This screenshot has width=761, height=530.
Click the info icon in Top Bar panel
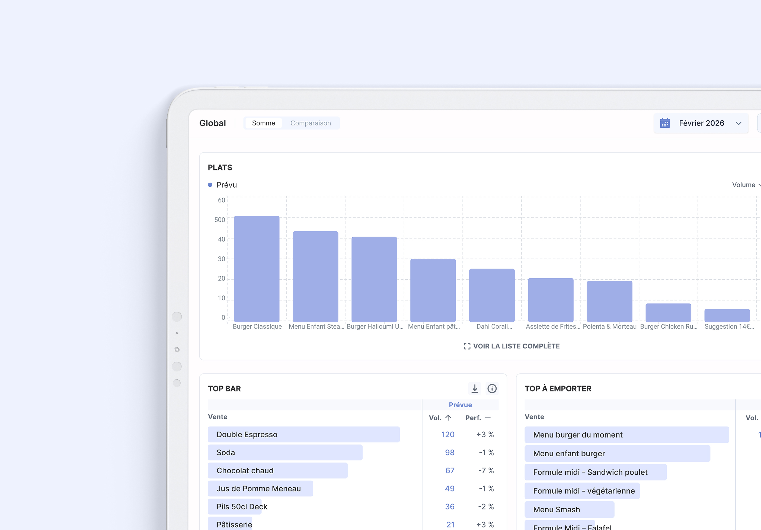492,388
